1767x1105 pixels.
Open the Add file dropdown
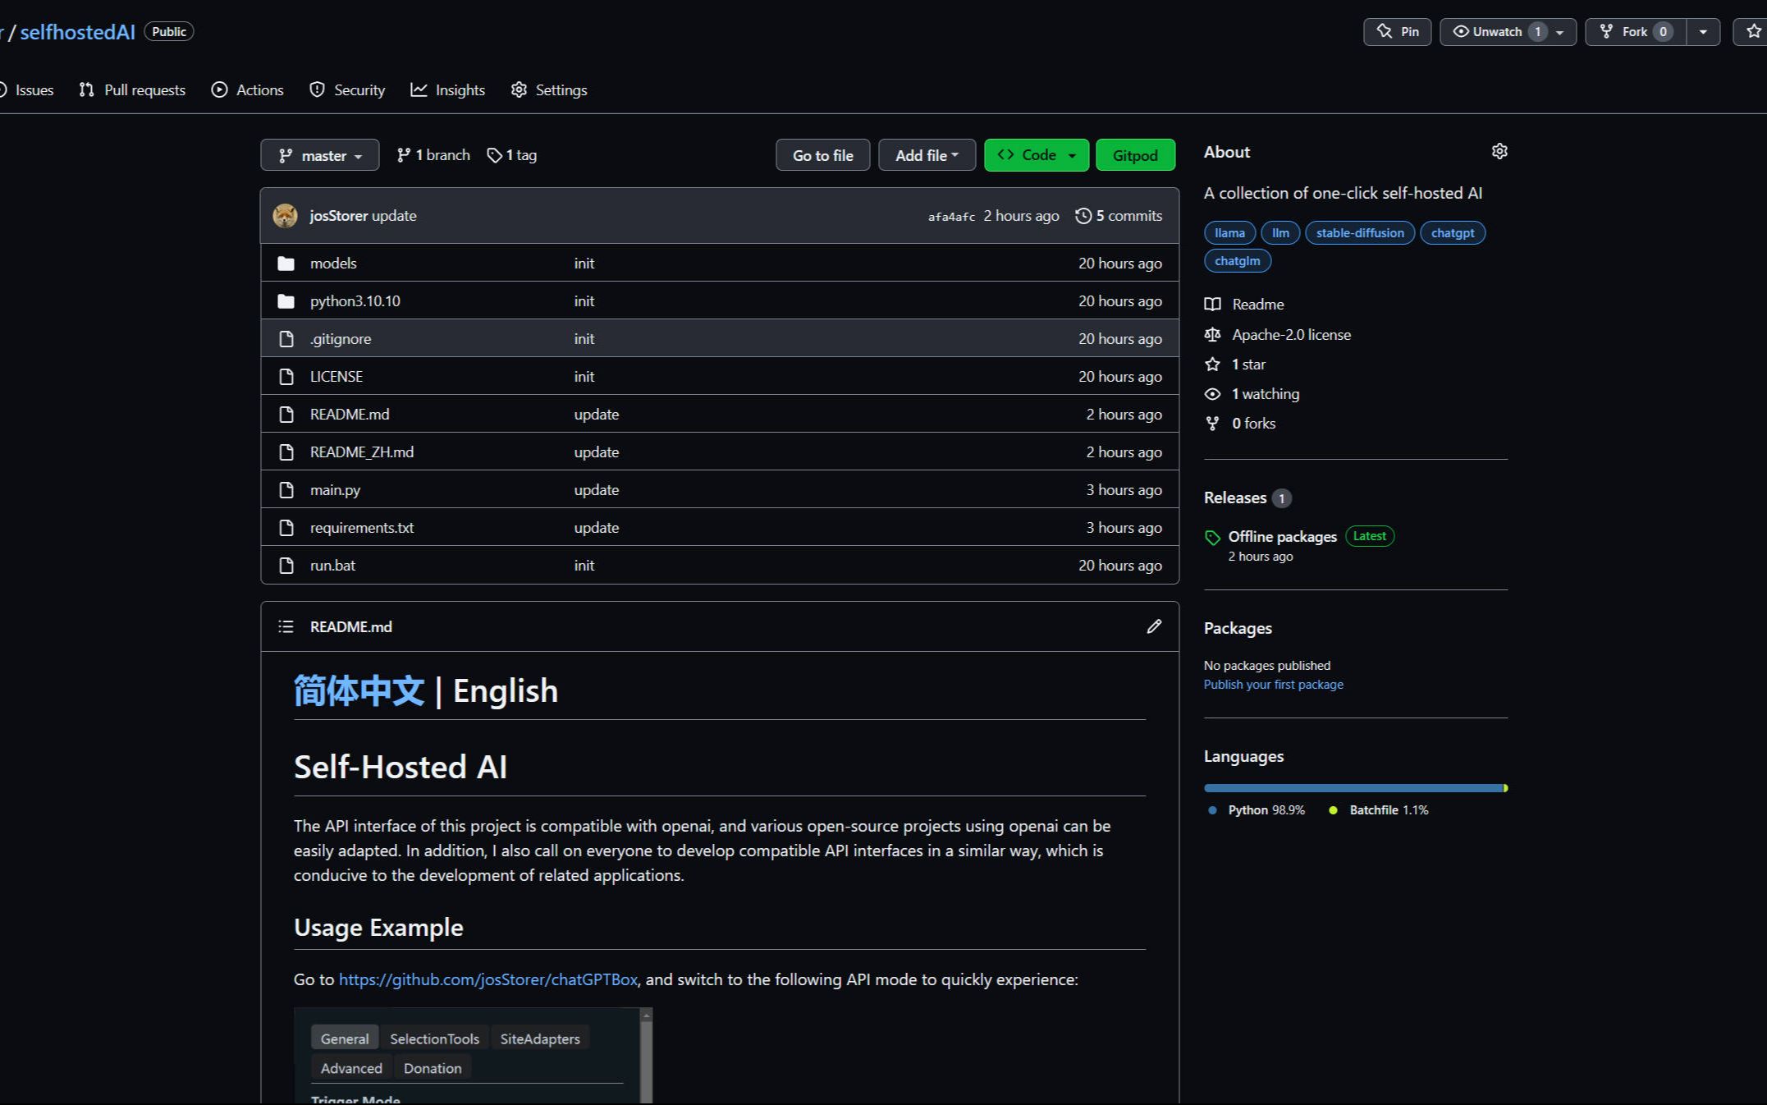(x=926, y=155)
